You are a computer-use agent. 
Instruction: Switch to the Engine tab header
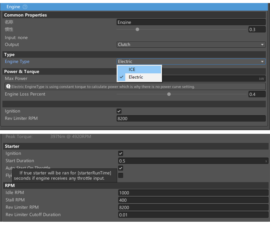(13, 7)
